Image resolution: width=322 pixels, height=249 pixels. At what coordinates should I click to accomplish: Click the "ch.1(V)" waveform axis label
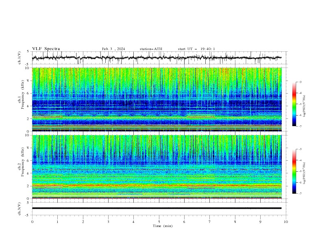(20, 58)
